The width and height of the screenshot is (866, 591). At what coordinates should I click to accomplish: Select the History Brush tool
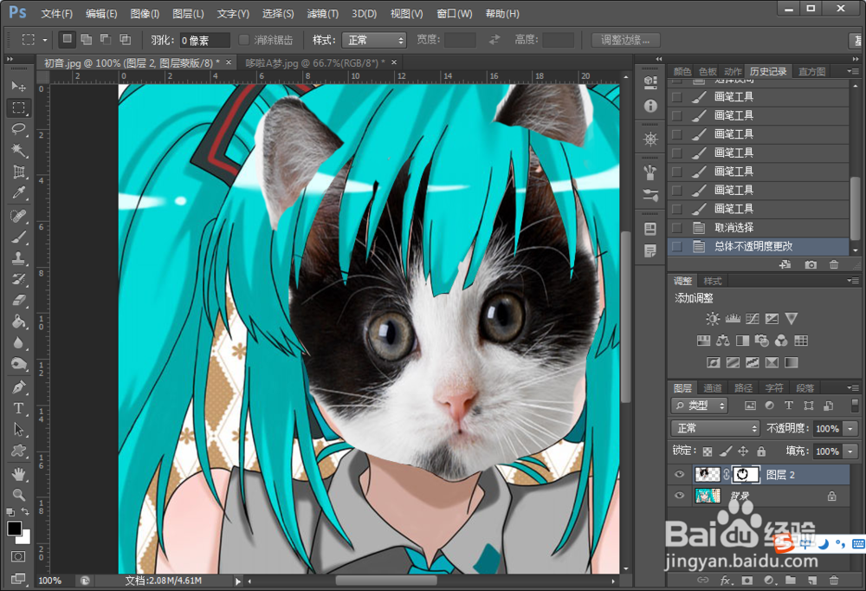coord(18,279)
